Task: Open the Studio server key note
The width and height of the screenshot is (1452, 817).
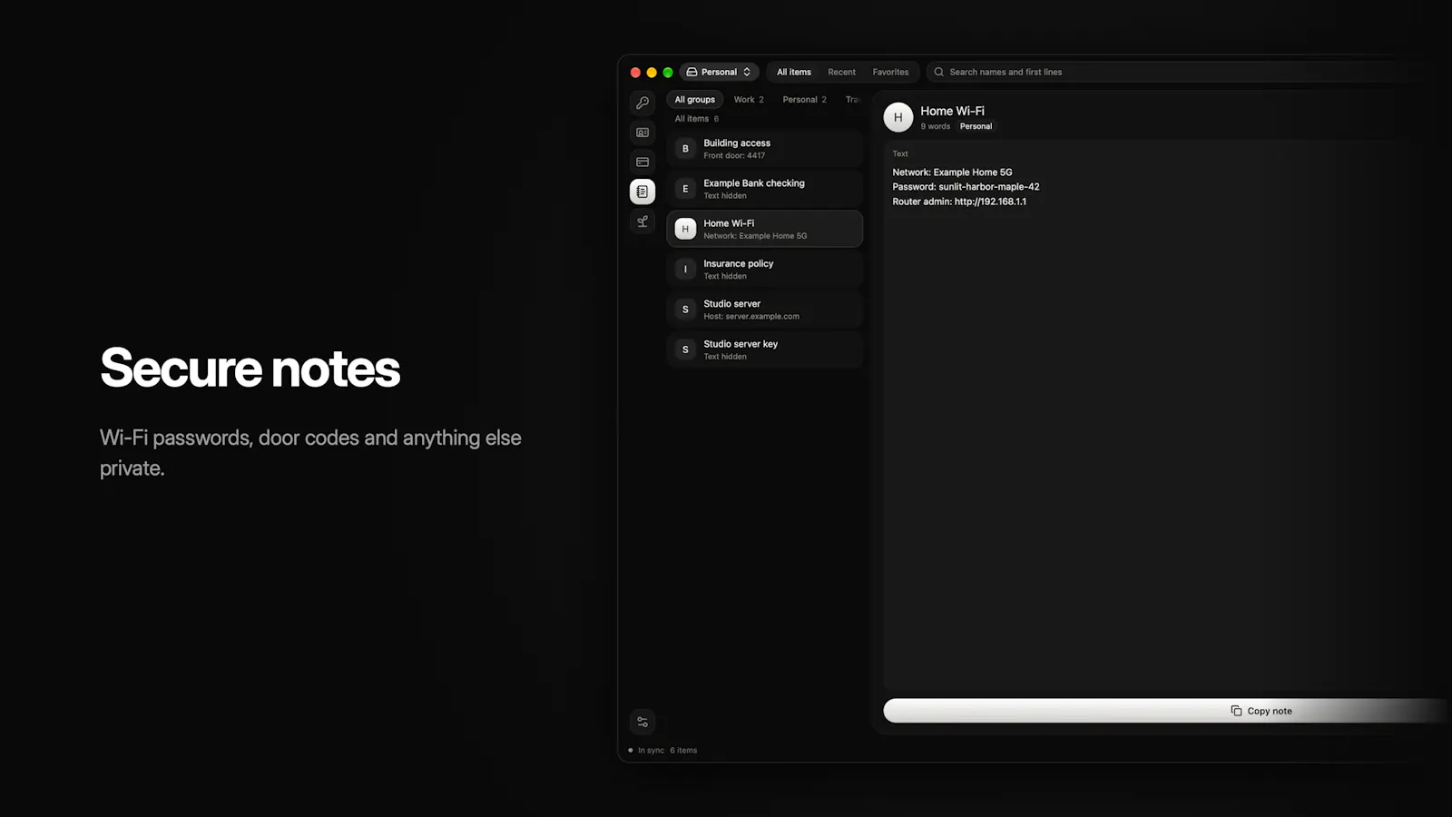Action: tap(764, 349)
